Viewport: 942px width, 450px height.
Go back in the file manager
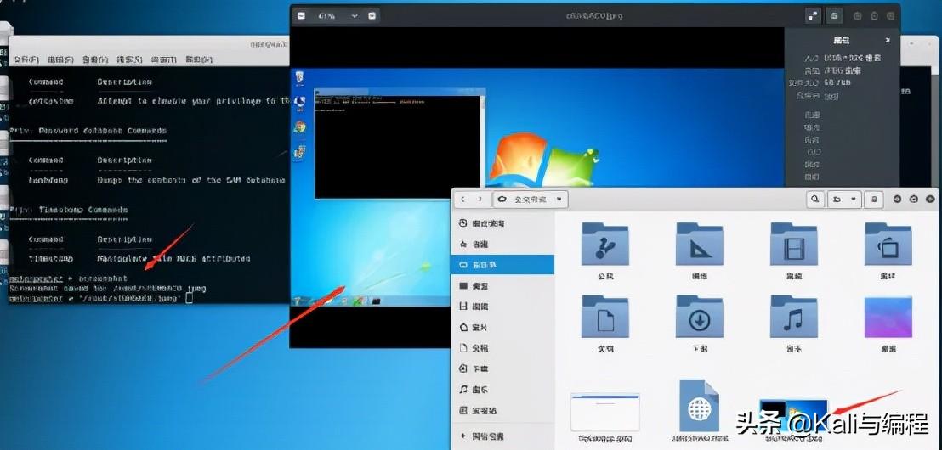click(x=463, y=199)
